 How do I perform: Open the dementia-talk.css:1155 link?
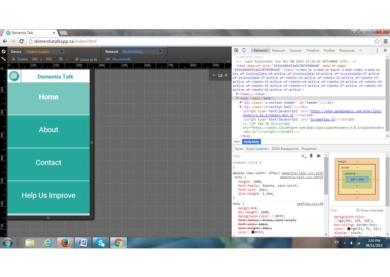[x=302, y=173]
